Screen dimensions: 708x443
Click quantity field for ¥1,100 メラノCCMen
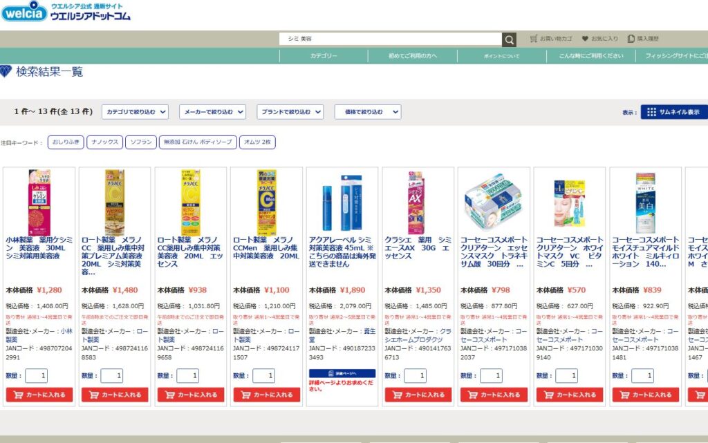point(263,375)
